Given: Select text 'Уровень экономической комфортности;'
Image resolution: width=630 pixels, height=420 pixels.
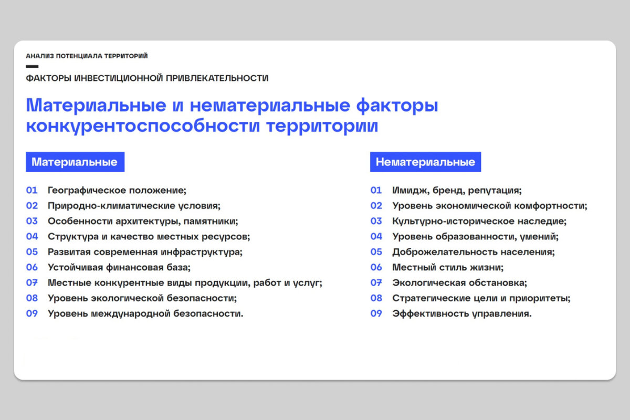Looking at the screenshot, I should pyautogui.click(x=490, y=206).
